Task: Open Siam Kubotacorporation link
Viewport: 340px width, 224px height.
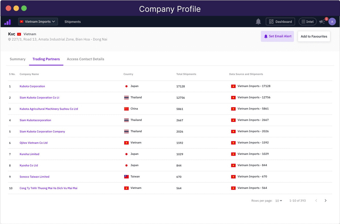Action: 35,120
